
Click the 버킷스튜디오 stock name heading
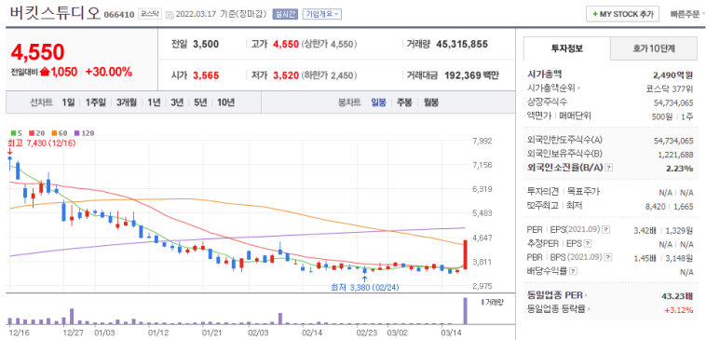pos(55,13)
